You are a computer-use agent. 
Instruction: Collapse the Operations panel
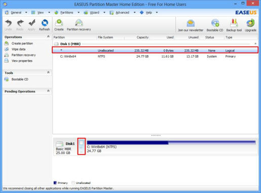click(x=48, y=36)
